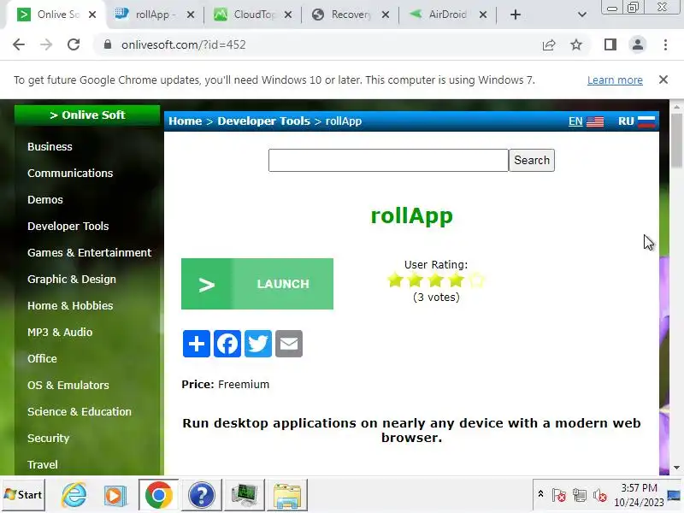Open the Demos category
The height and width of the screenshot is (513, 684).
pyautogui.click(x=45, y=200)
